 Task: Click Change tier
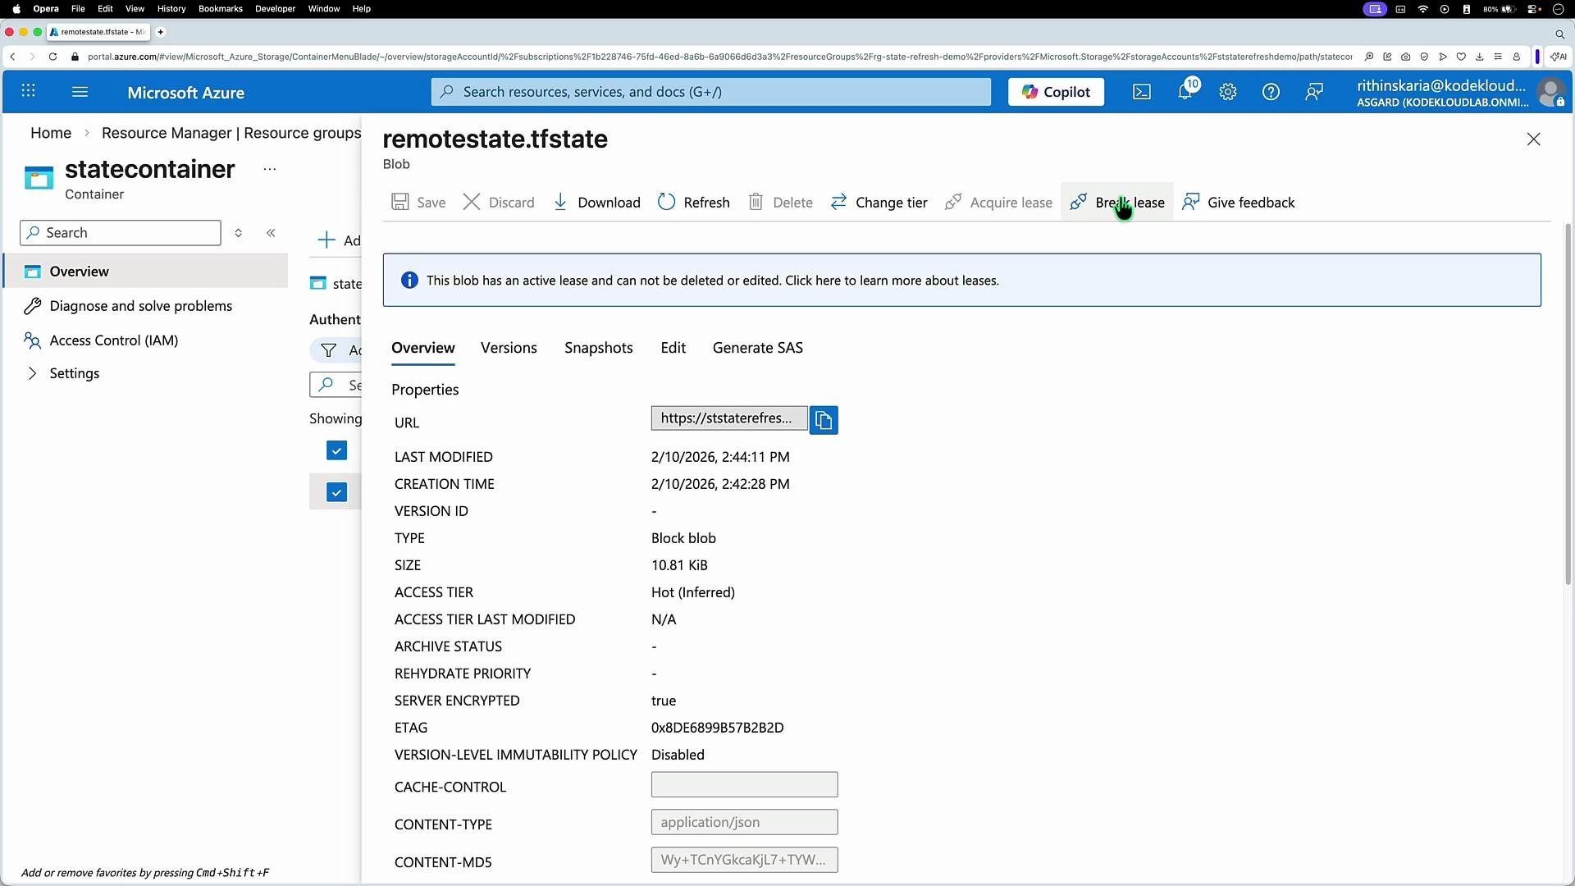879,202
